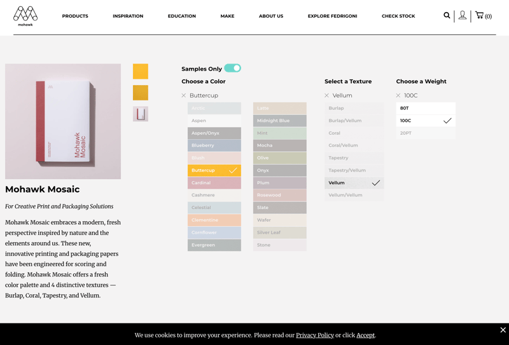The width and height of the screenshot is (509, 345).
Task: Click the Mohawk logo
Action: pyautogui.click(x=25, y=16)
